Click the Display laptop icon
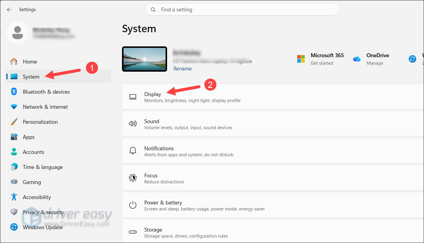Screen dimensions: 424x243 pos(133,97)
